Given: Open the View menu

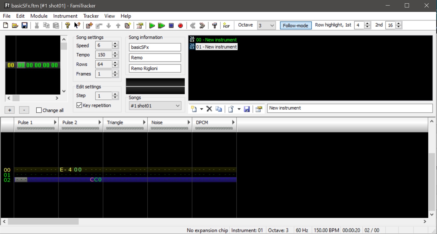Looking at the screenshot, I should click(110, 16).
